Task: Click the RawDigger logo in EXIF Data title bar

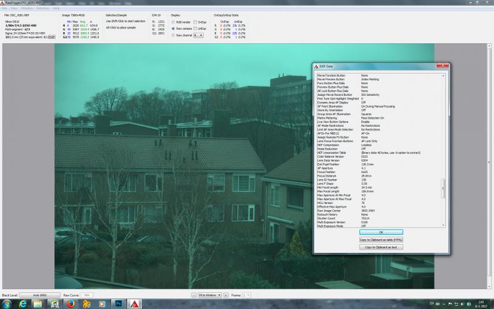Action: click(x=316, y=67)
